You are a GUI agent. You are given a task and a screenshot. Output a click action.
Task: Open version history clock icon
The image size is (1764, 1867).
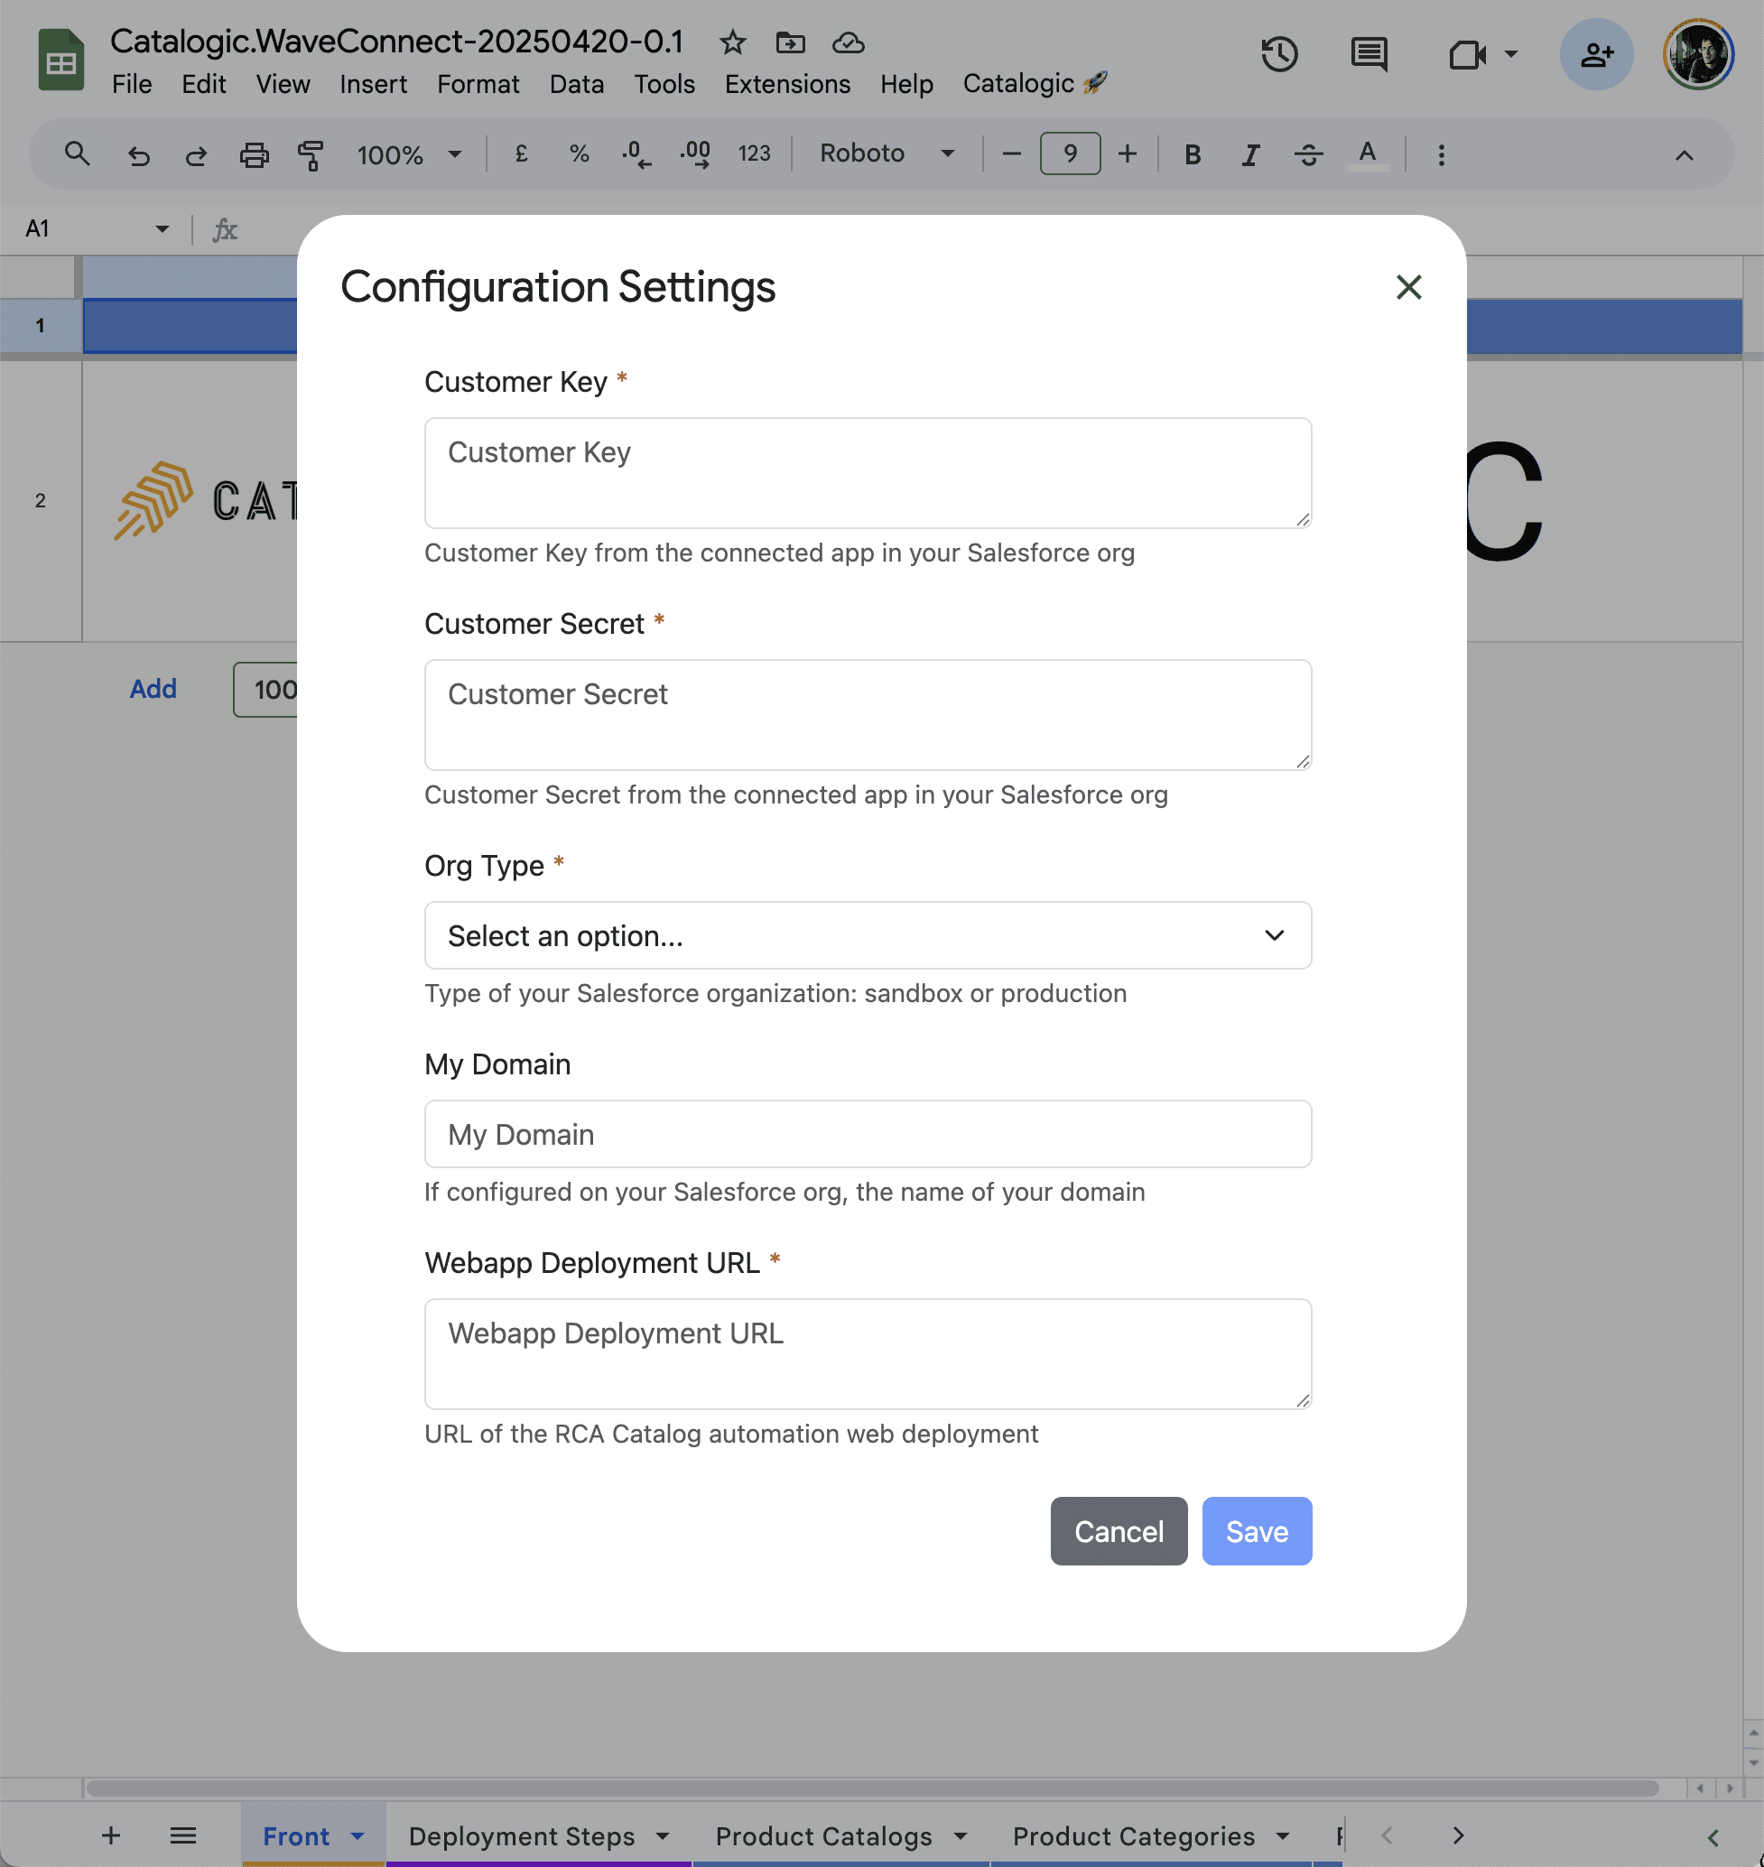(x=1279, y=54)
